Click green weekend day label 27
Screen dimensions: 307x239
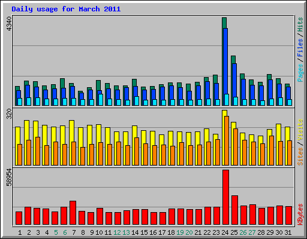[252, 232]
